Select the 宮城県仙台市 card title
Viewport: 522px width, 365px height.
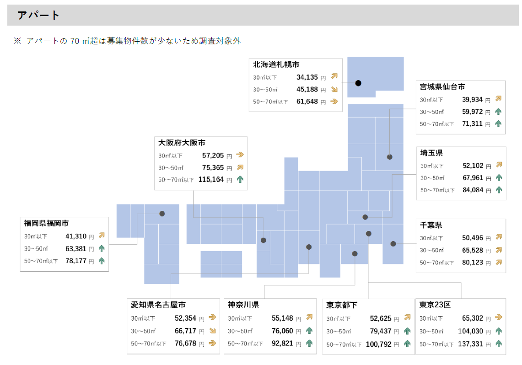click(x=442, y=86)
